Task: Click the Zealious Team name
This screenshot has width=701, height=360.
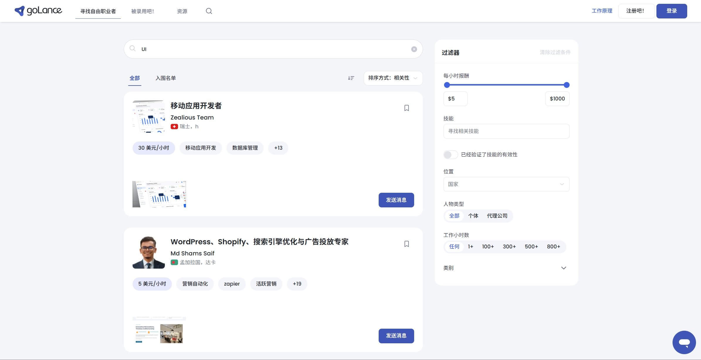Action: [x=192, y=117]
